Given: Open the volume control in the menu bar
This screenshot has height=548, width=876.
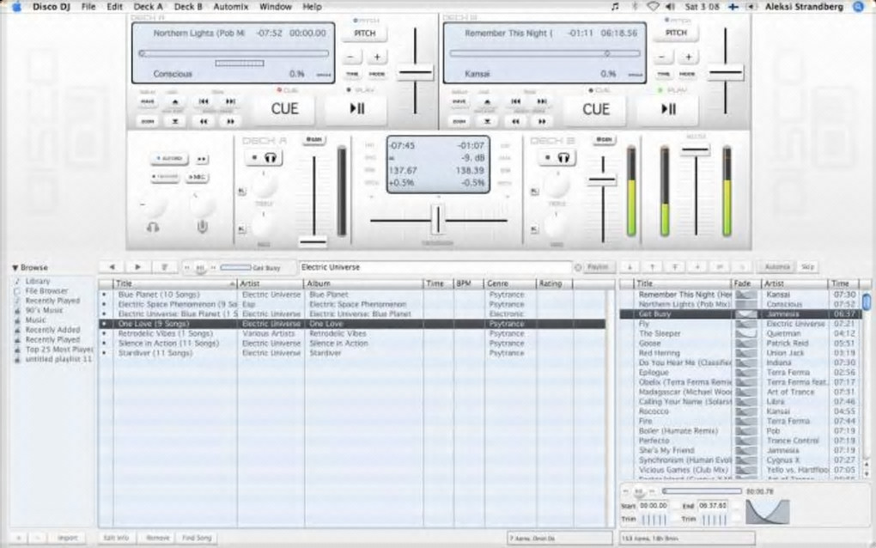Looking at the screenshot, I should pos(671,7).
